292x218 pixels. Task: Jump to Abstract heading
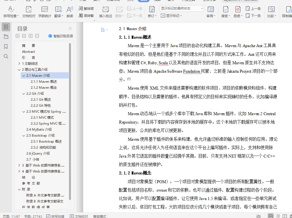pyautogui.click(x=29, y=51)
